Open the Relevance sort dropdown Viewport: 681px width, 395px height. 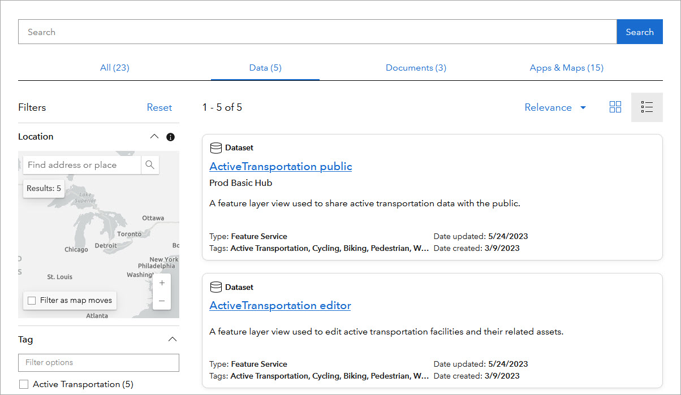pyautogui.click(x=555, y=107)
